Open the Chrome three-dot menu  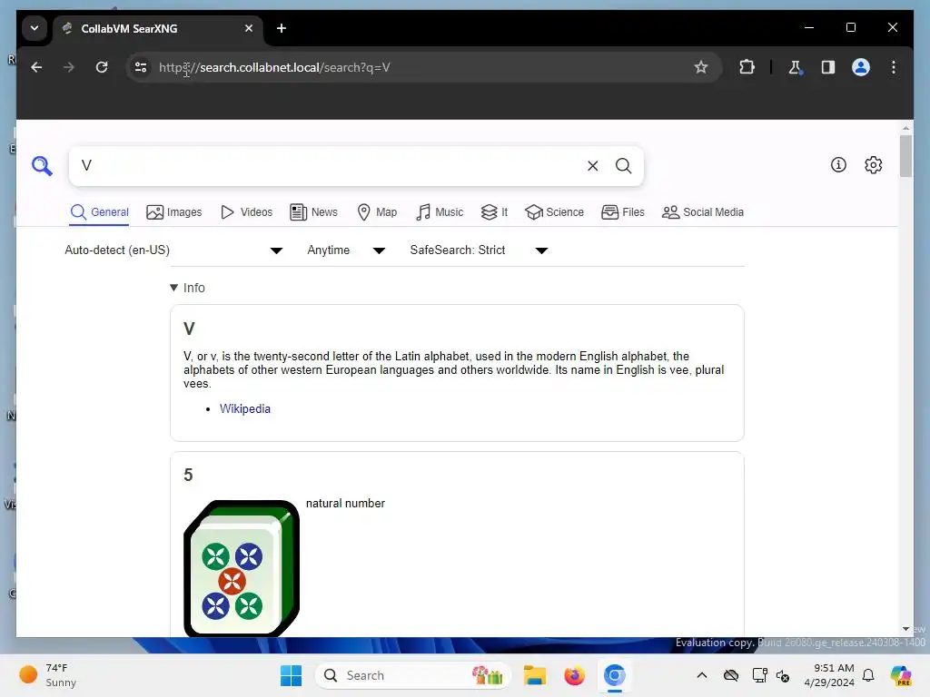click(x=894, y=67)
